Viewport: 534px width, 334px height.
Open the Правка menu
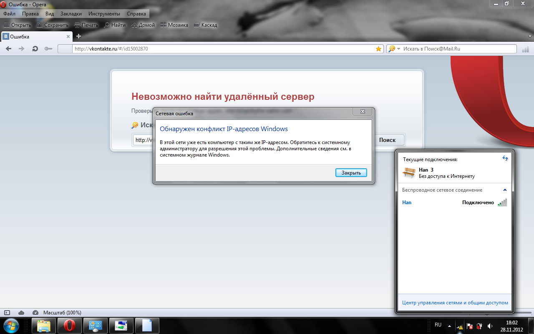pos(30,14)
